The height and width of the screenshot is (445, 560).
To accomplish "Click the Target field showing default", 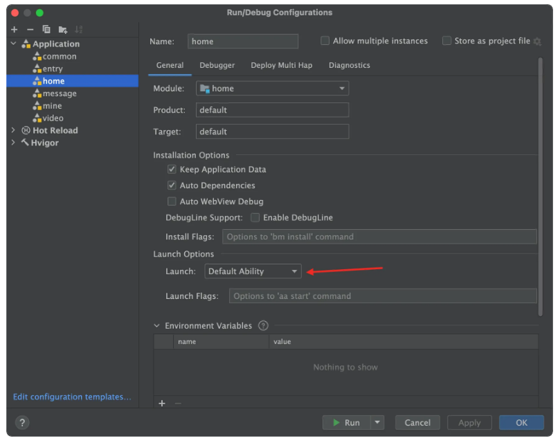I will pos(273,131).
